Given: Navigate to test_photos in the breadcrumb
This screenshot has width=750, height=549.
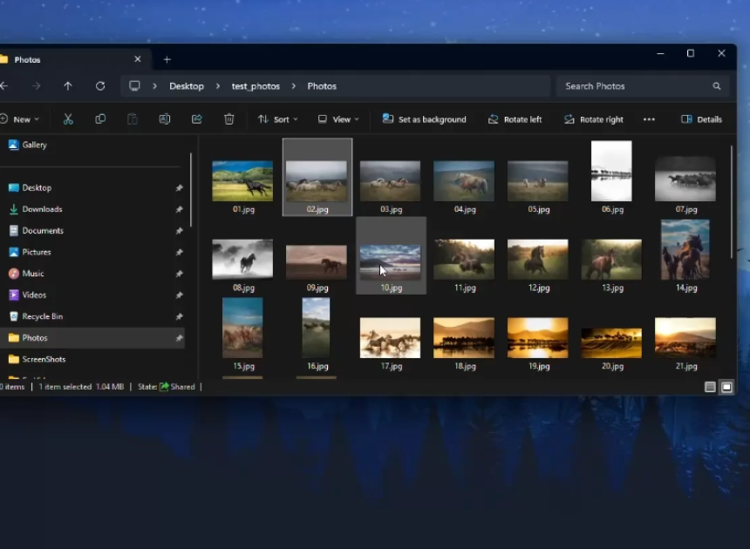Looking at the screenshot, I should tap(256, 85).
